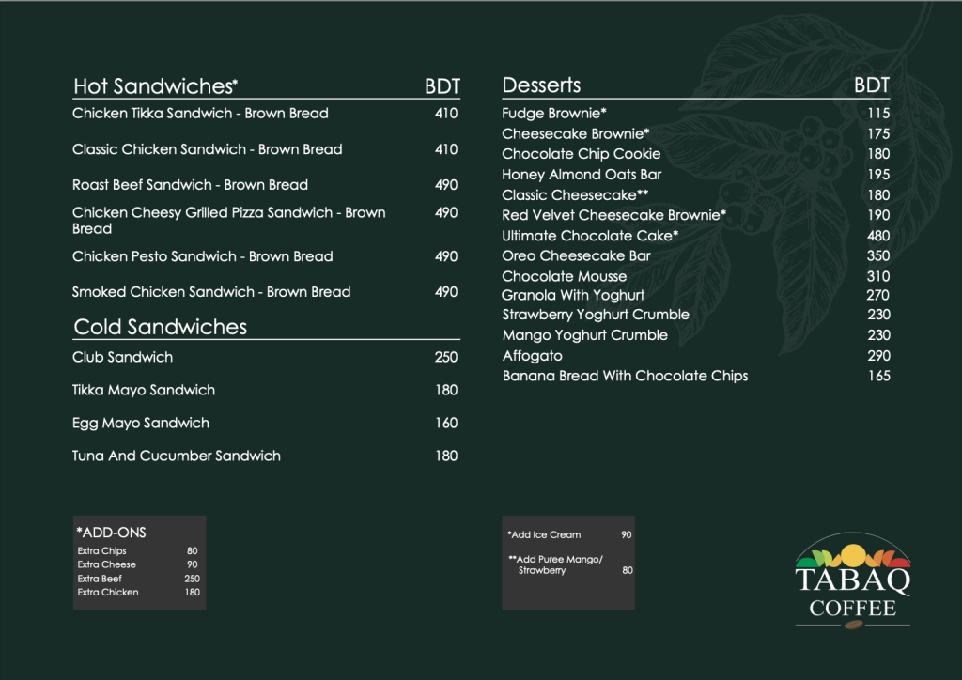
Task: Click the coffee bean under the COFFEE text
Action: [x=852, y=624]
